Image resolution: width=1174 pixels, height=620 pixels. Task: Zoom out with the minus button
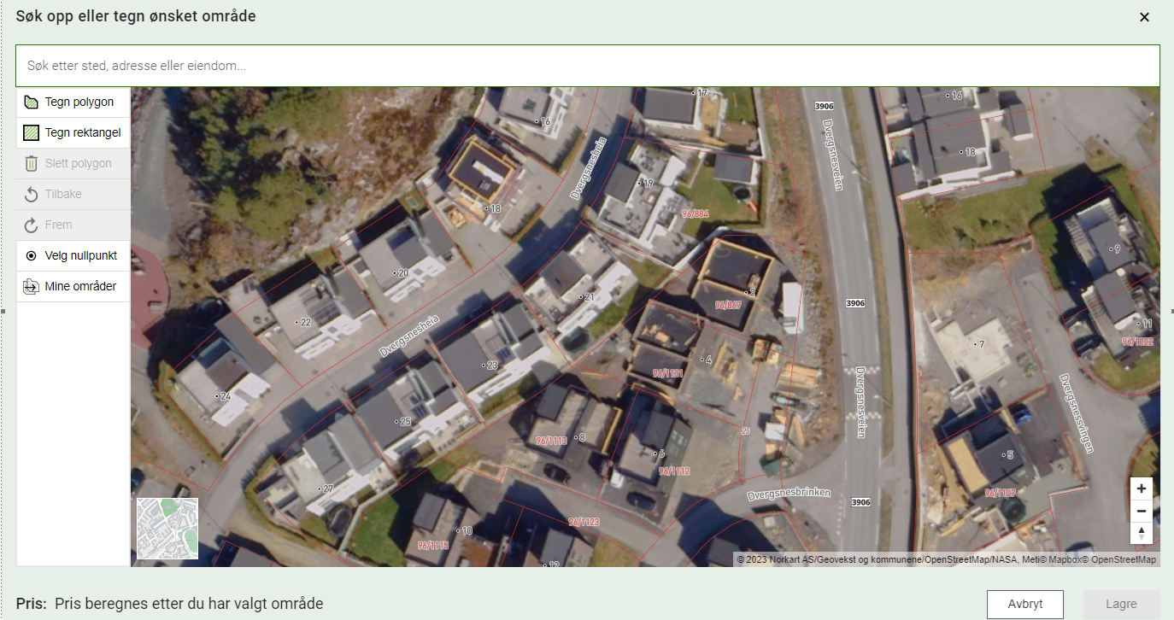click(1141, 512)
